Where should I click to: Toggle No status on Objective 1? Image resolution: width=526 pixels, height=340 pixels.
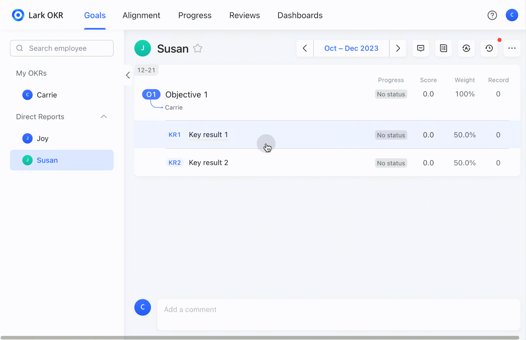coord(391,94)
